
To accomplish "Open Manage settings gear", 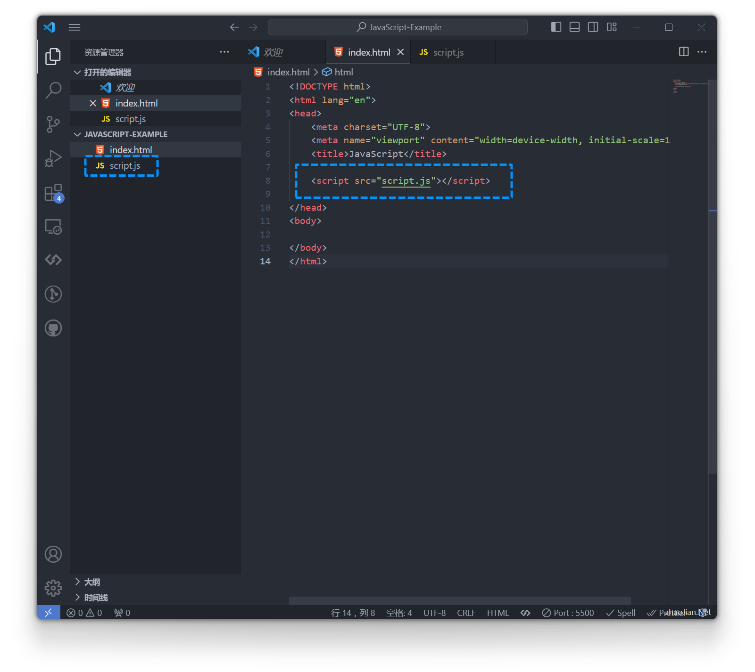I will (x=53, y=588).
